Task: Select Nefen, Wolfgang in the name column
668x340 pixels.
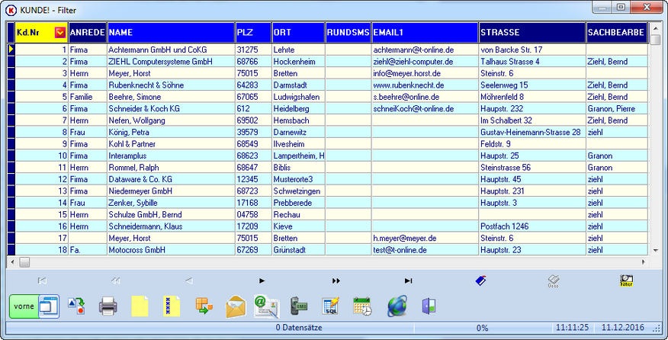Action: click(171, 120)
